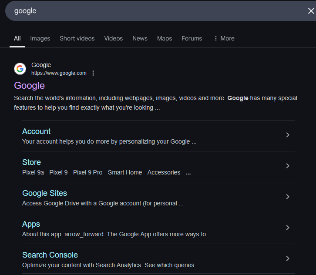The image size is (316, 275).
Task: Expand the Google Sites sitelink chevron
Action: (x=288, y=197)
